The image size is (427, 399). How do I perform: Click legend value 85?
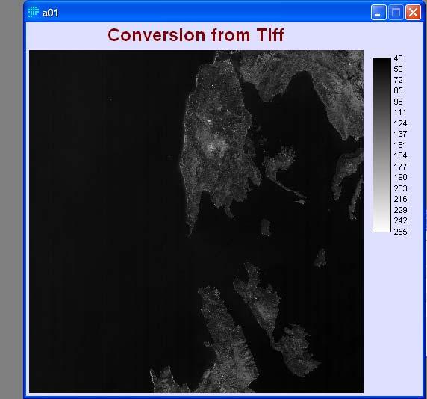(x=398, y=90)
